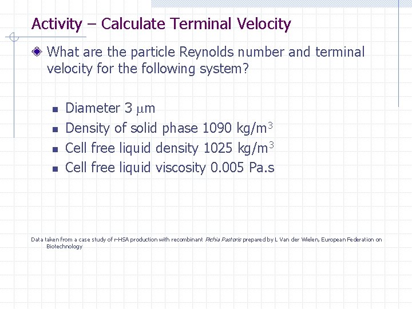Viewport: 412px width, 309px height.
Task: Click the square bullet beside 'Cell free liquid viscosity'
Action: click(x=55, y=169)
